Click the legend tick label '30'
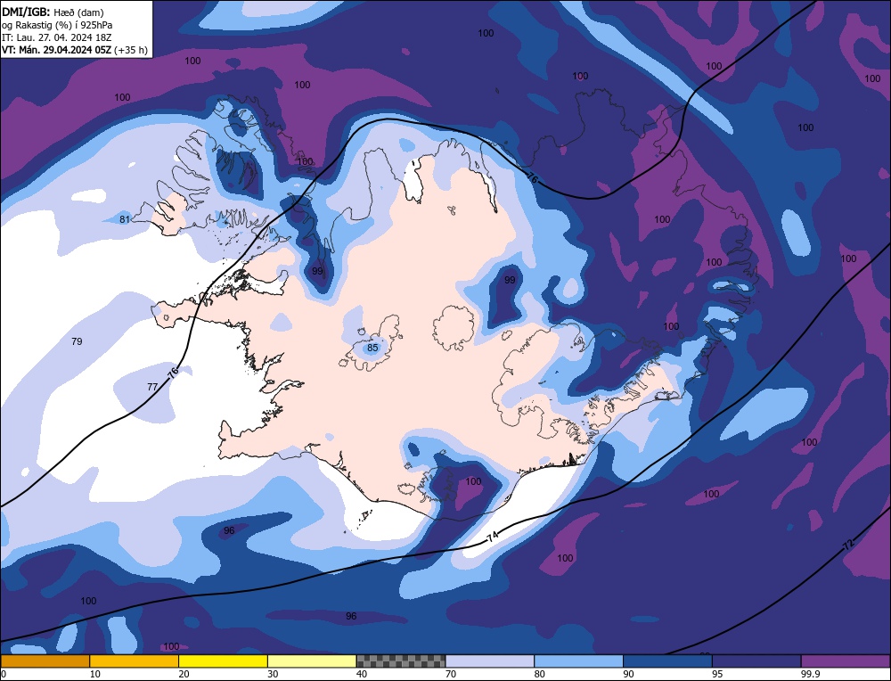This screenshot has height=681, width=891. [x=273, y=674]
